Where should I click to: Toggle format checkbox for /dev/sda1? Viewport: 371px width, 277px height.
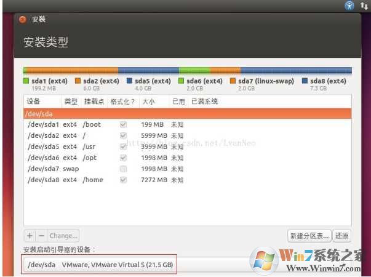click(x=123, y=124)
